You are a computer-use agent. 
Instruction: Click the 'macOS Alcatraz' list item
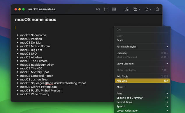31,58
